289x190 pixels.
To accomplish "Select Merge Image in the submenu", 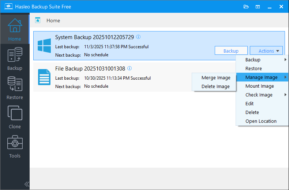I will tap(214, 78).
